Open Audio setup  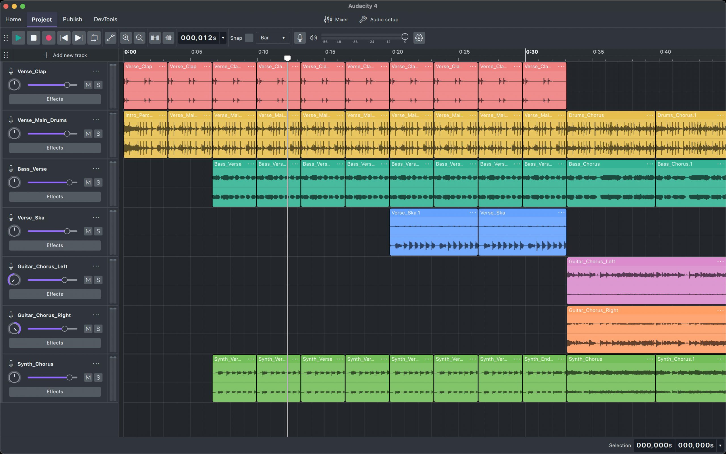[378, 19]
